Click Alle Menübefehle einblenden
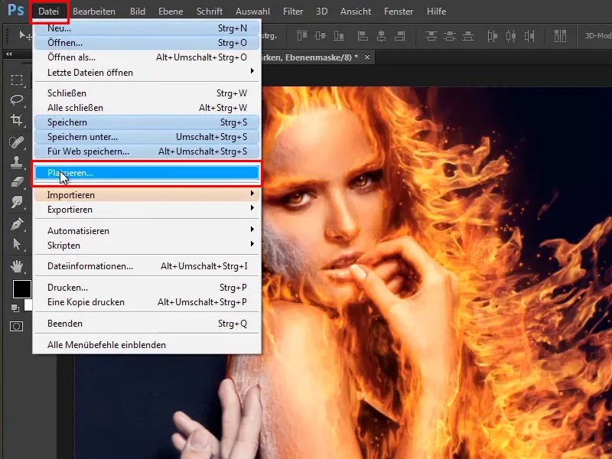 coord(147,345)
